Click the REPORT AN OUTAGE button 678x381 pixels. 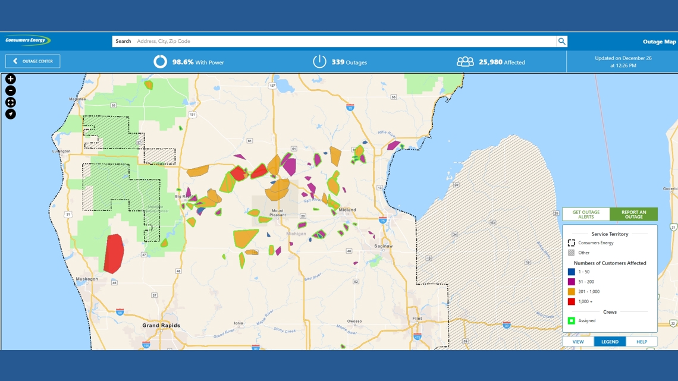point(634,214)
